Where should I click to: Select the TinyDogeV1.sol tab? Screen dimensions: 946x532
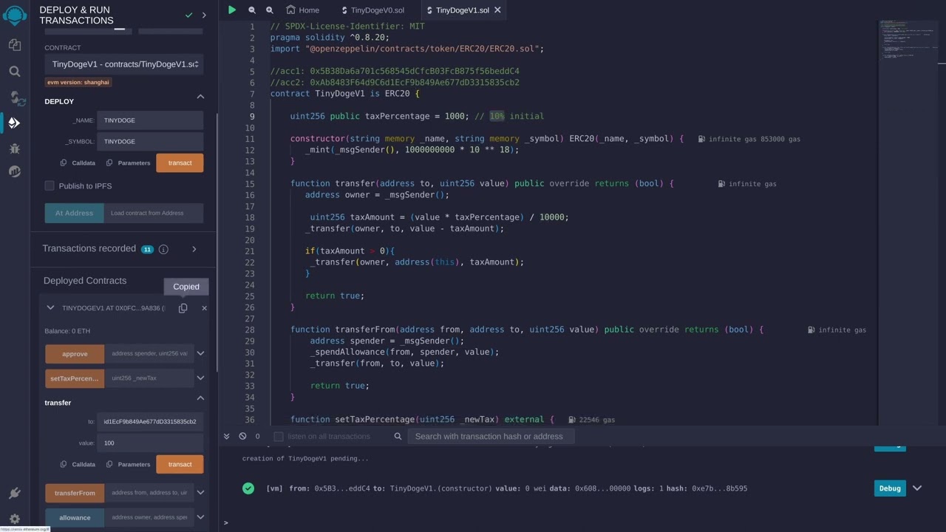[x=462, y=10]
